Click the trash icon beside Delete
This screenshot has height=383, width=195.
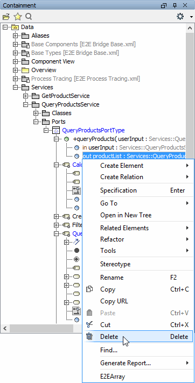[89, 336]
